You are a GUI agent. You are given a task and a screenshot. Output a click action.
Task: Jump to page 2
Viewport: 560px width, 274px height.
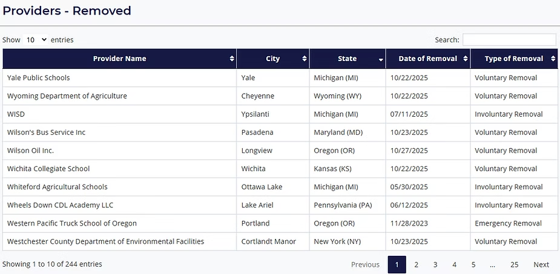point(416,264)
